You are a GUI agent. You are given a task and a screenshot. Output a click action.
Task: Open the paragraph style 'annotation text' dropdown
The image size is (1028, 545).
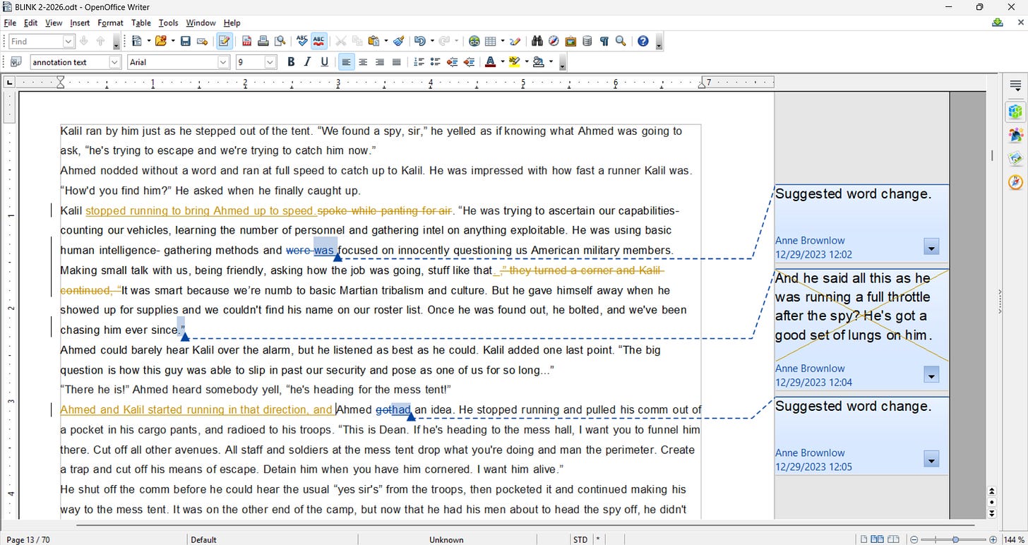tap(115, 62)
